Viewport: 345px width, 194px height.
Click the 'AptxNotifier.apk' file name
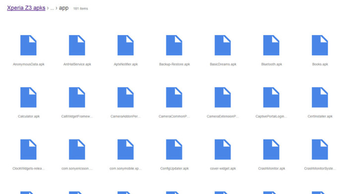tap(125, 64)
